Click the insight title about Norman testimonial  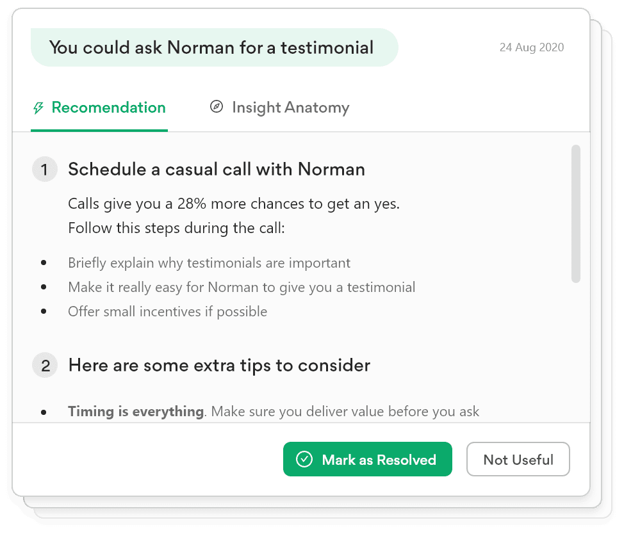(x=211, y=47)
